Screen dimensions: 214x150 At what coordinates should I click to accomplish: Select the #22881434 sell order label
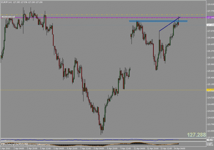8,17
